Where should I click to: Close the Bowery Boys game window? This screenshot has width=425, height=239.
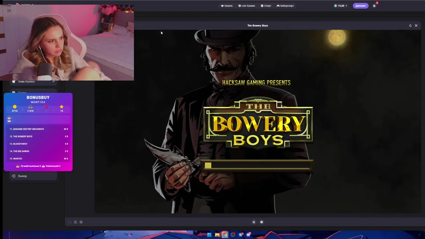tap(416, 26)
